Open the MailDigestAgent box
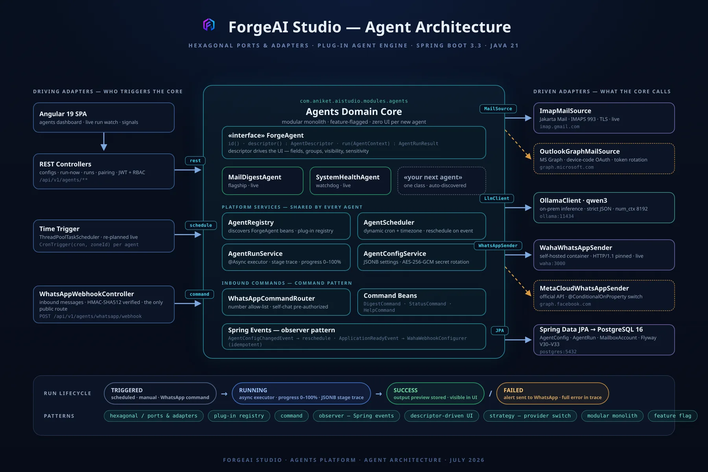Viewport: 708px width, 472px height. tap(263, 181)
